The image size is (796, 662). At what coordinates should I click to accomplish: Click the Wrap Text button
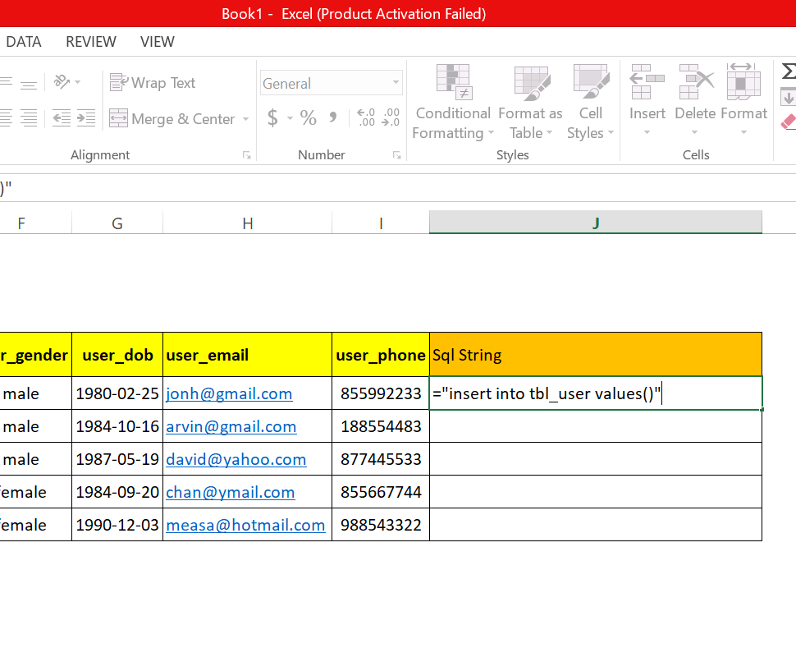153,82
